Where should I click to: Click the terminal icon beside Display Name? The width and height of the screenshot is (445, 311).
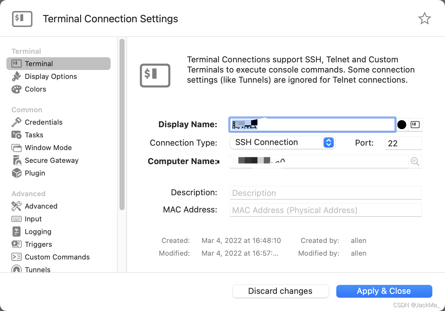415,124
